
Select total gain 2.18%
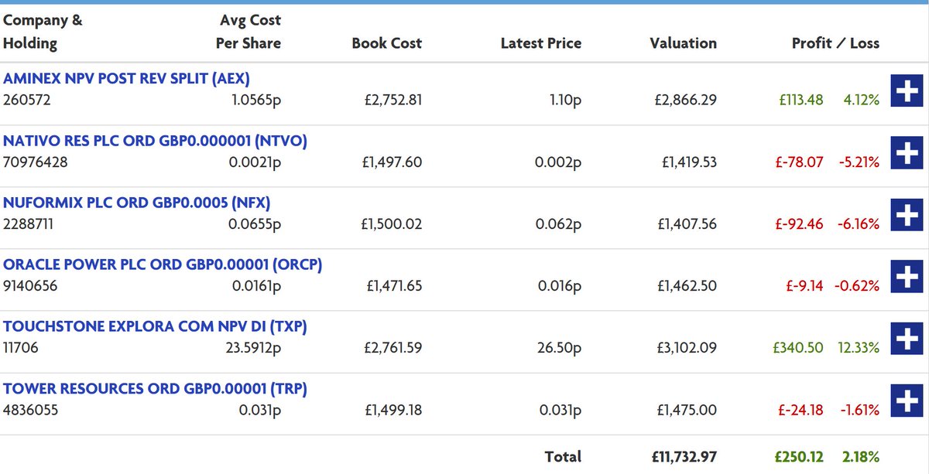click(x=860, y=457)
